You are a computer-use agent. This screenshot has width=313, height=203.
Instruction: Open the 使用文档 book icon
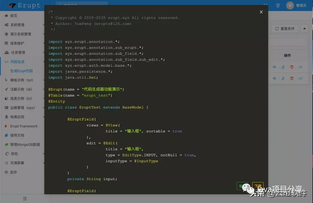click(x=6, y=135)
